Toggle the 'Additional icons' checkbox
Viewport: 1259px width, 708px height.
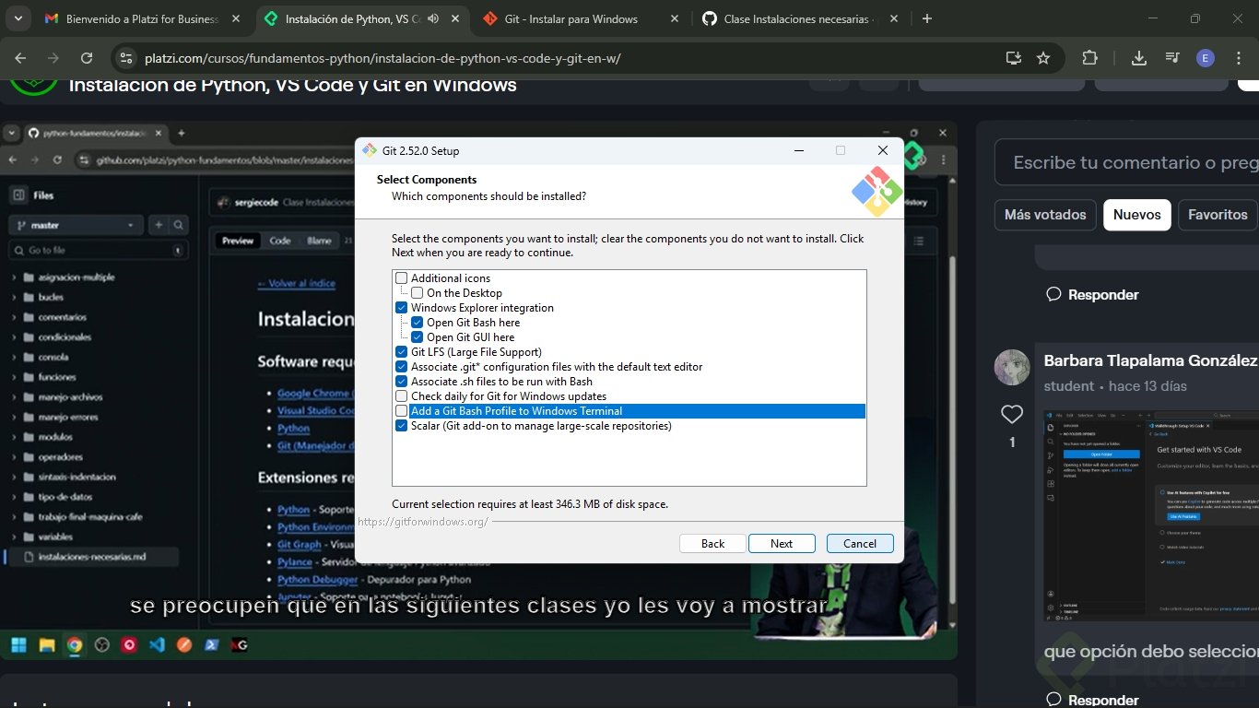click(401, 278)
